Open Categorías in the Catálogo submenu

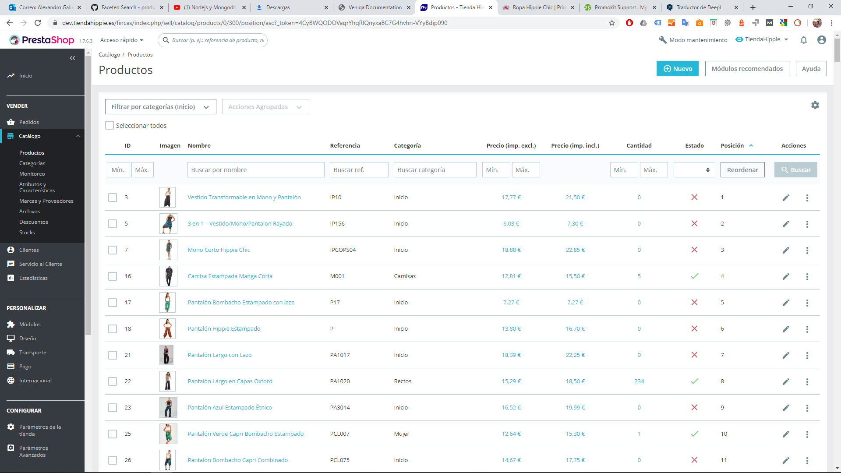32,163
